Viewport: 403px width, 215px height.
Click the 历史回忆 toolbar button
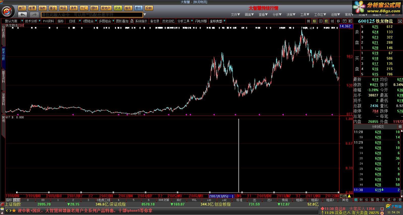point(168,21)
